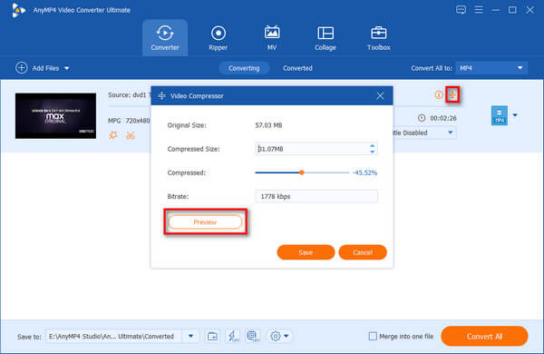Click the MP4 output format icon

point(500,115)
